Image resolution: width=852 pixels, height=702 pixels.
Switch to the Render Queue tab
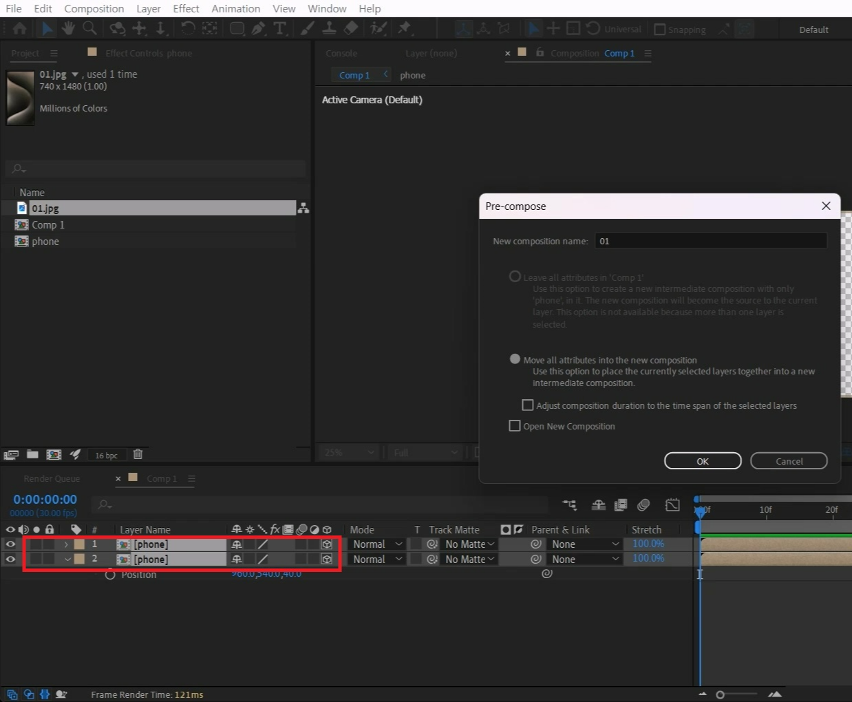pos(52,478)
